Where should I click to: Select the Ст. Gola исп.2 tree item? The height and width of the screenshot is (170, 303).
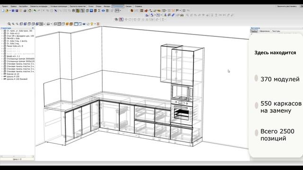pos(13,34)
